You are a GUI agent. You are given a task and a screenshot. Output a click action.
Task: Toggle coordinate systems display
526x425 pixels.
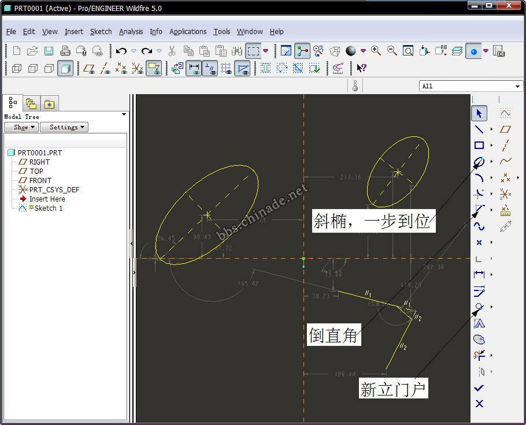[137, 68]
